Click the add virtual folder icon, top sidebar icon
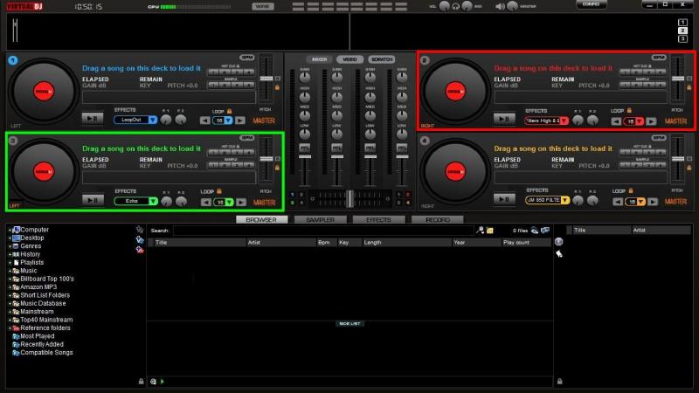This screenshot has height=393, width=699. click(x=140, y=230)
